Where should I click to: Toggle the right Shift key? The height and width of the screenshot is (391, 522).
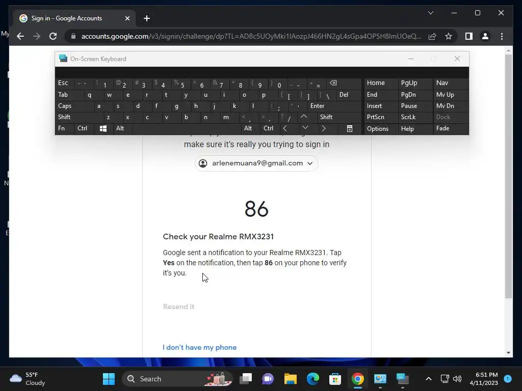point(339,117)
